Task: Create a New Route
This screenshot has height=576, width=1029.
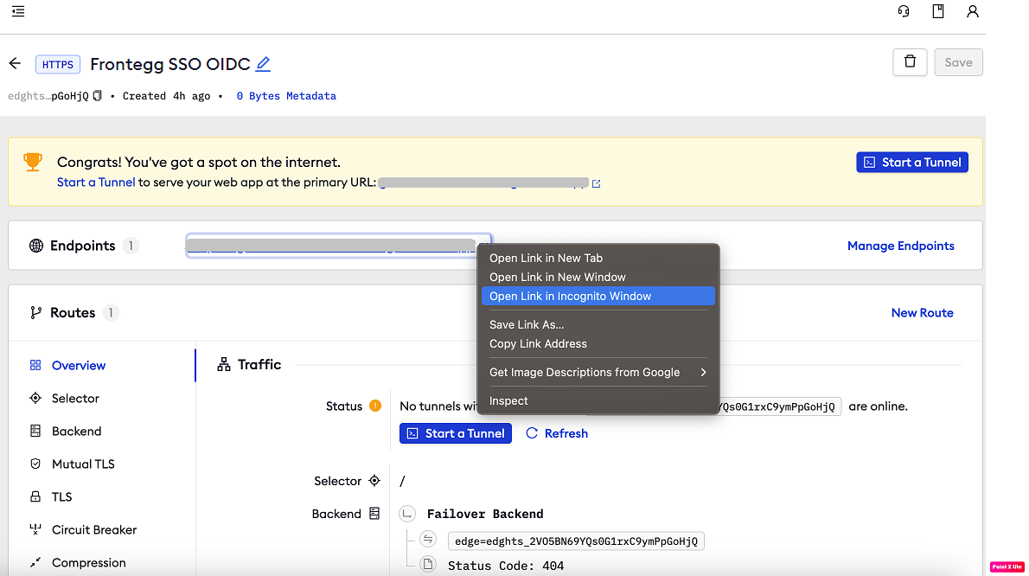Action: [x=922, y=313]
